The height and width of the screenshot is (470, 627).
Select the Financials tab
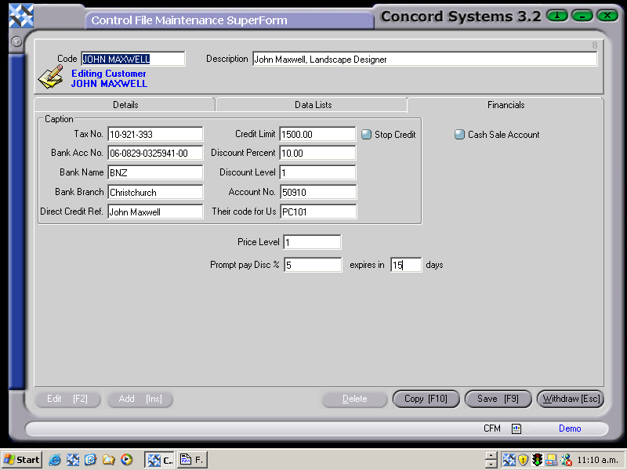click(506, 104)
